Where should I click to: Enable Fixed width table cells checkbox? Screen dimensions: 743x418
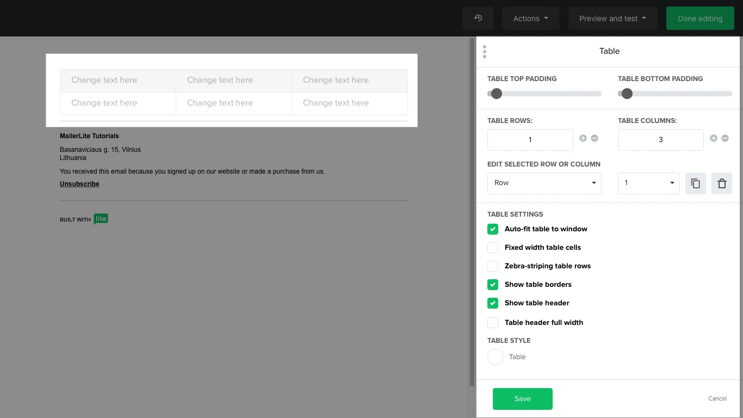point(493,248)
